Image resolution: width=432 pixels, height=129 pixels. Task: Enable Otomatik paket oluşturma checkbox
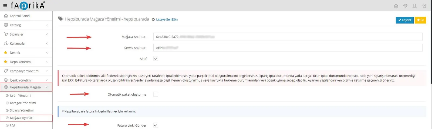[156, 94]
